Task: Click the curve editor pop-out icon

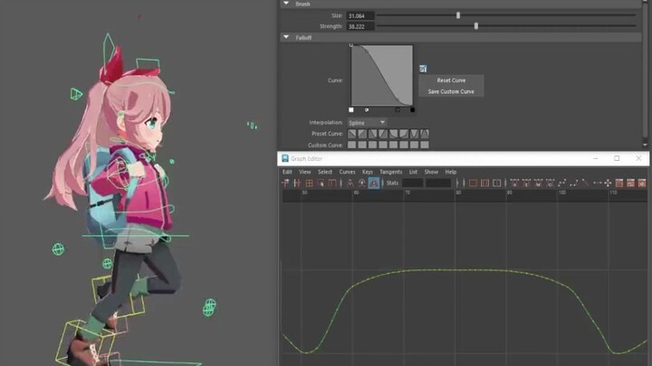Action: (423, 69)
